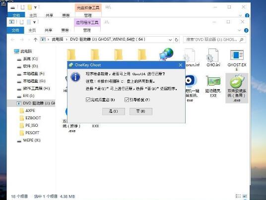Click GHO.ini file icon

tap(213, 55)
